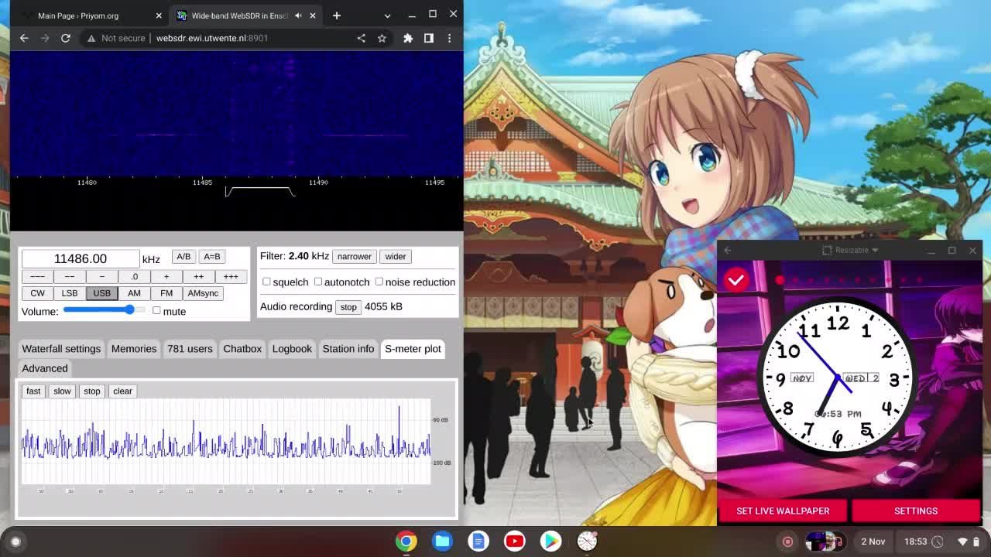Clear the S-meter plot

pyautogui.click(x=122, y=391)
